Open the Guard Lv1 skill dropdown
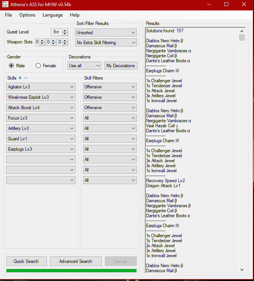 (41, 139)
